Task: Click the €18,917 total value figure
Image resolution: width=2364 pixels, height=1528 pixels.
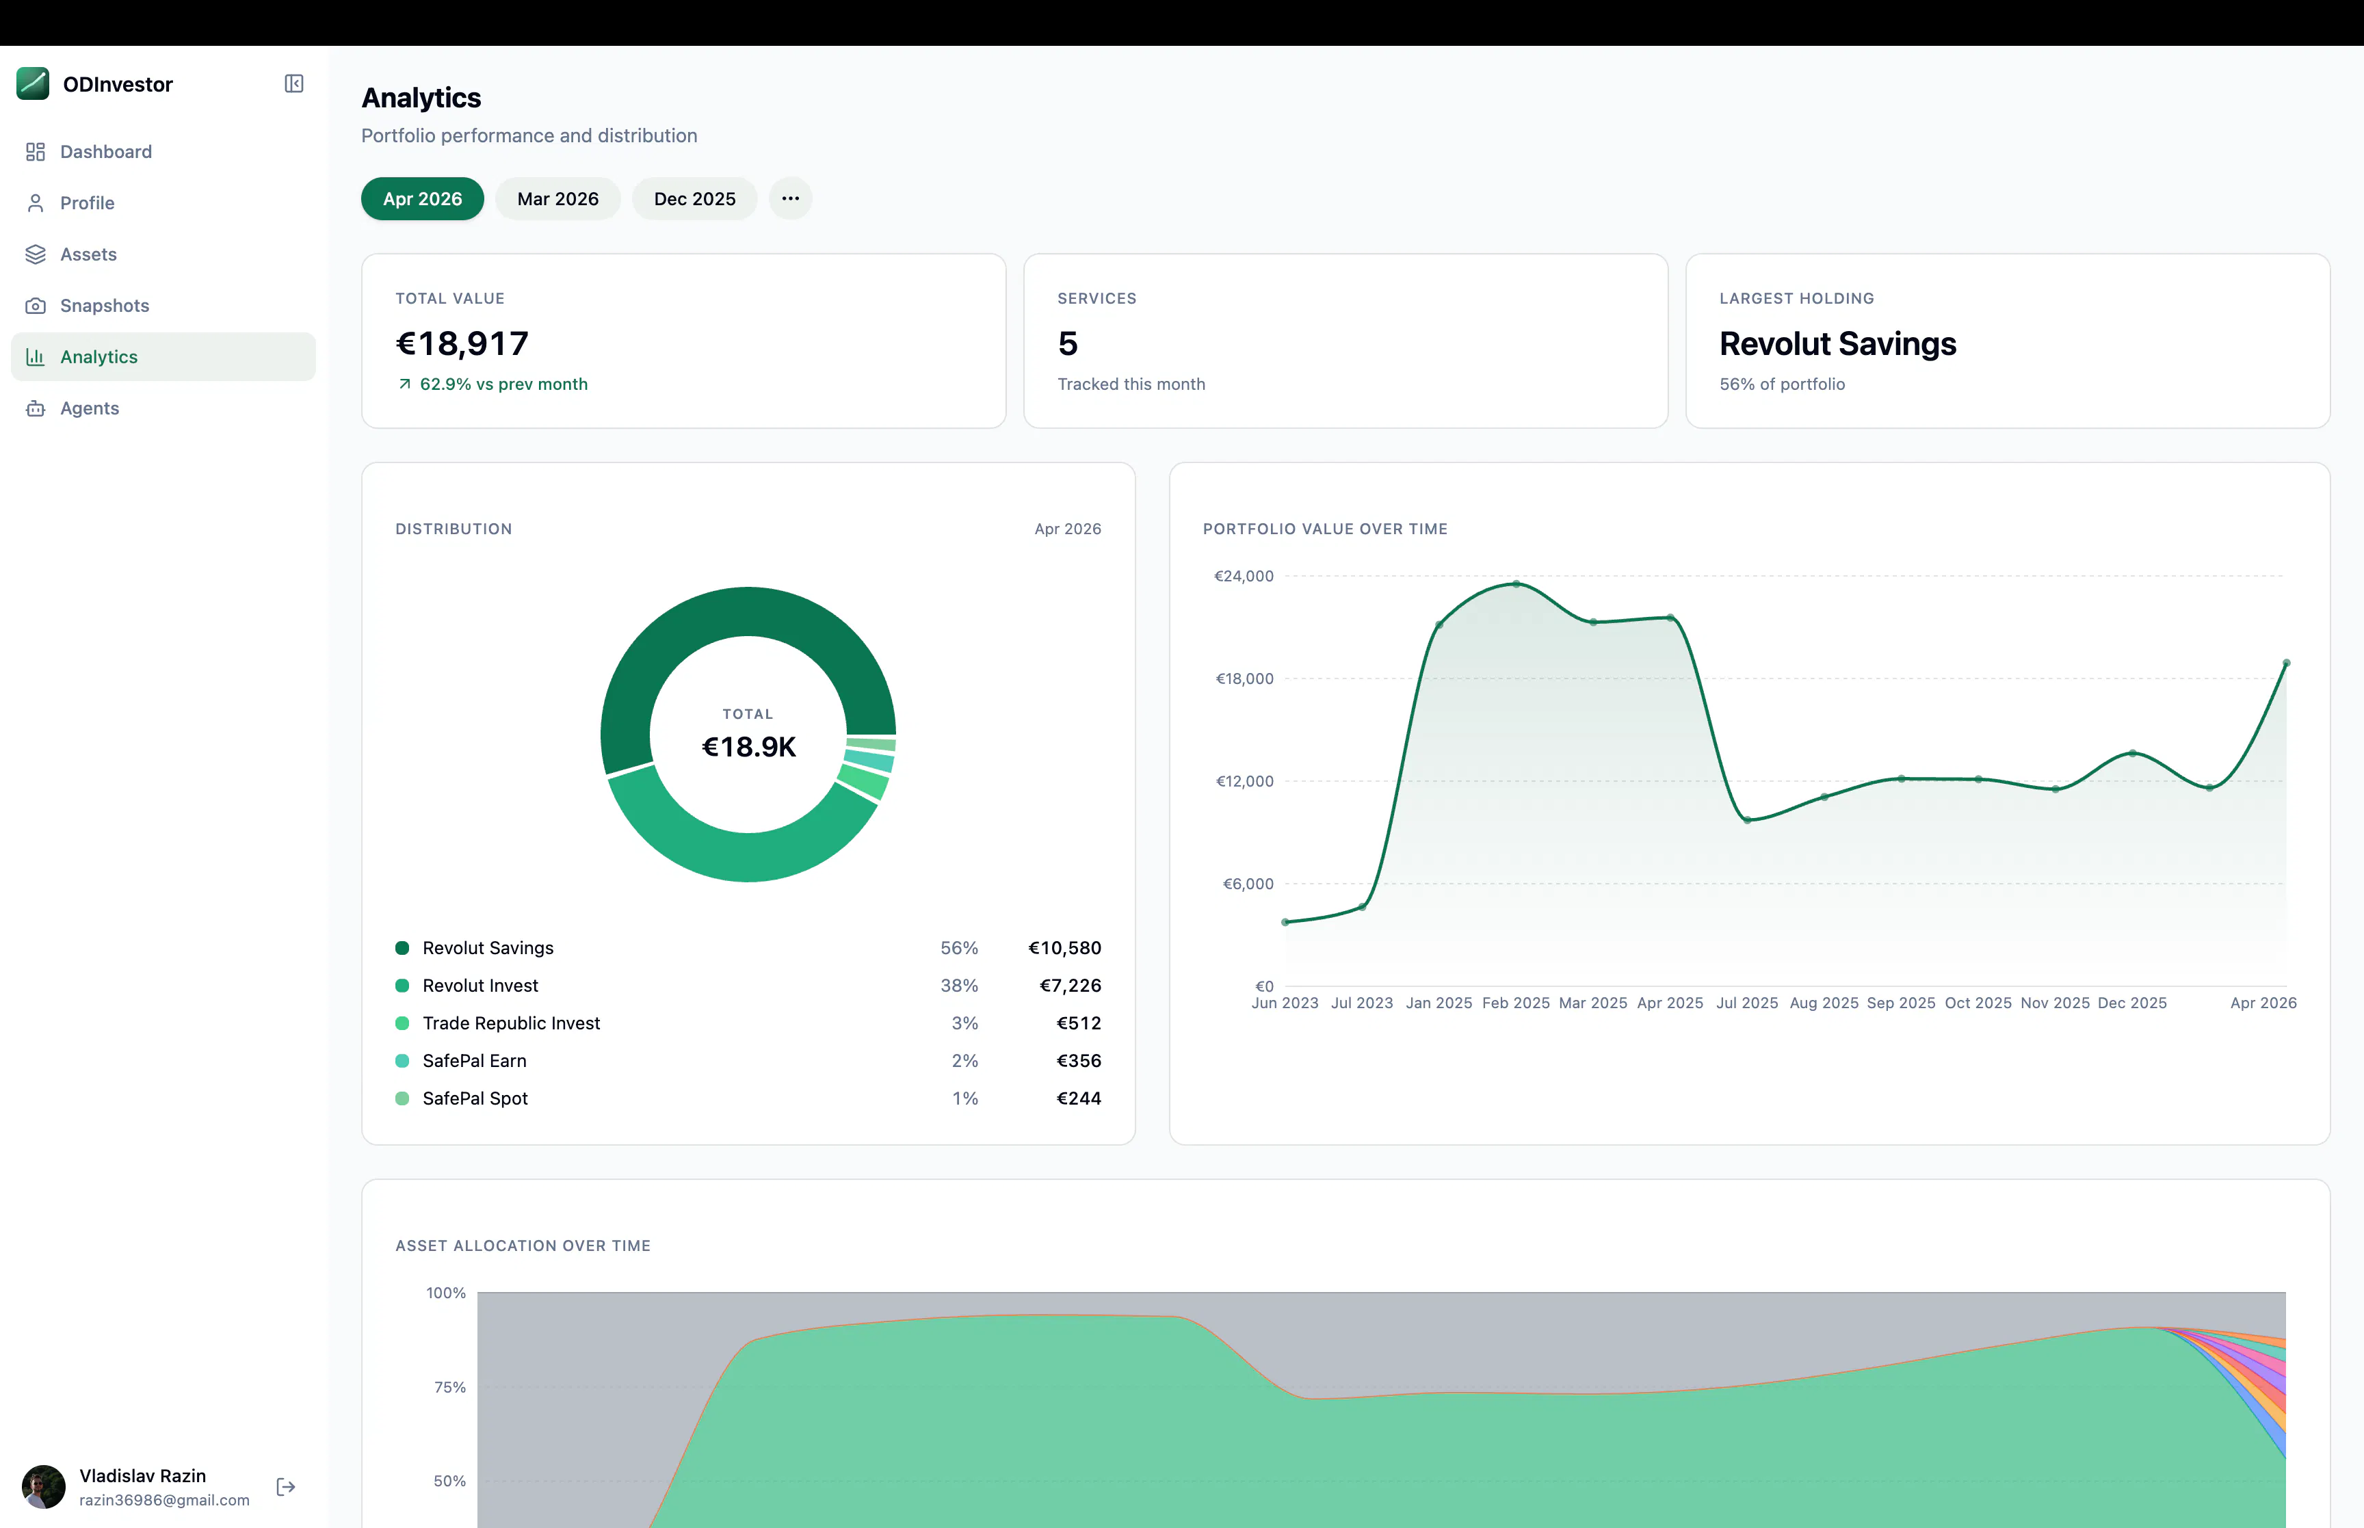Action: (462, 343)
